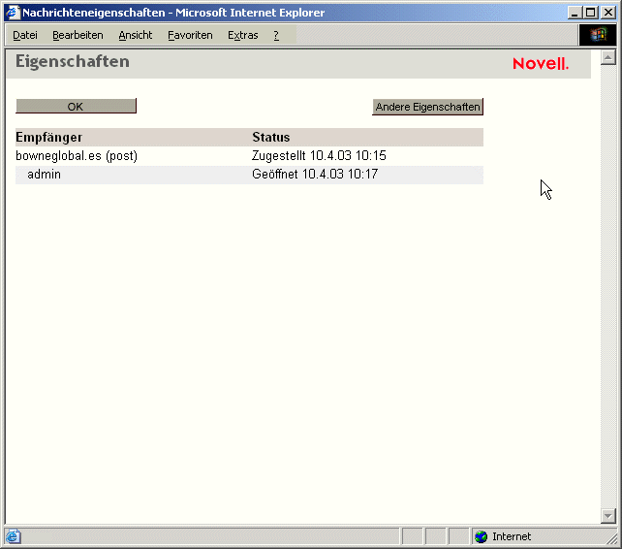Screen dimensions: 622x549
Task: Click the OK button
Action: tap(76, 106)
